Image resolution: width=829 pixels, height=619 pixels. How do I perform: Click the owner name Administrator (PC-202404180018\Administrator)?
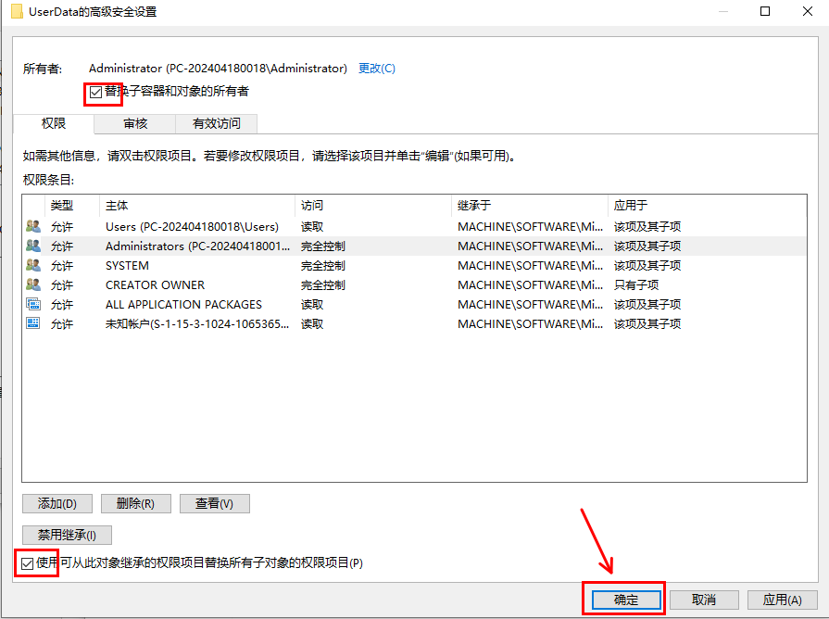218,69
